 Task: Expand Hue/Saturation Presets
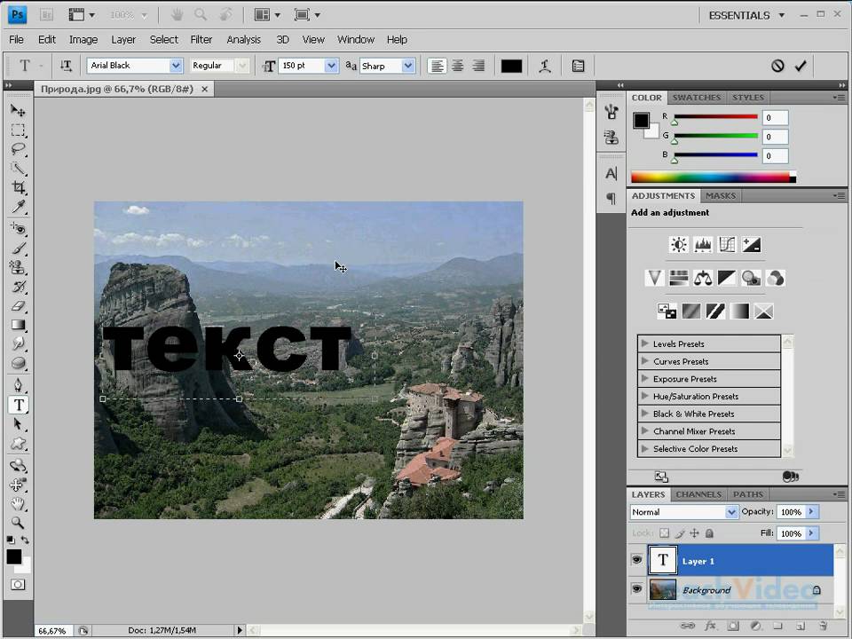point(645,396)
